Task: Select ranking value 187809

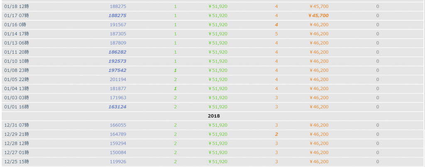Action: click(x=118, y=43)
